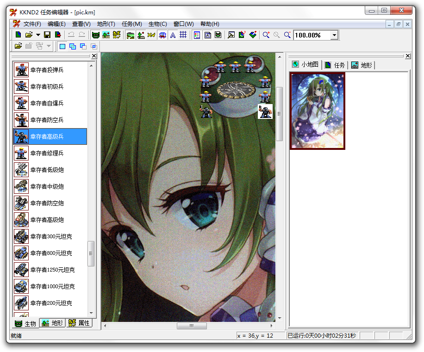Expand the arrow next to open folder
The height and width of the screenshot is (352, 424).
pyautogui.click(x=38, y=35)
